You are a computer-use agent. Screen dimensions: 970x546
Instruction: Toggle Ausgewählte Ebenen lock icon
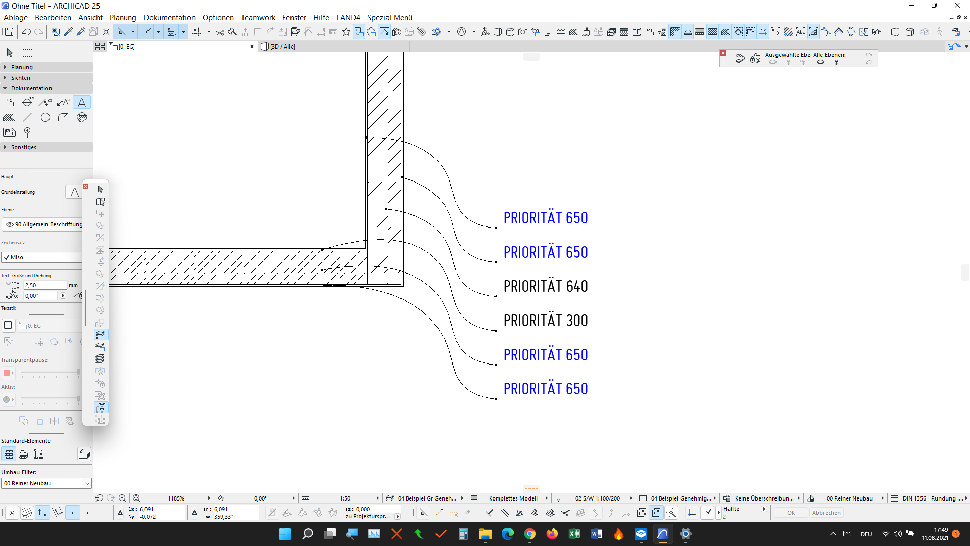(x=788, y=62)
